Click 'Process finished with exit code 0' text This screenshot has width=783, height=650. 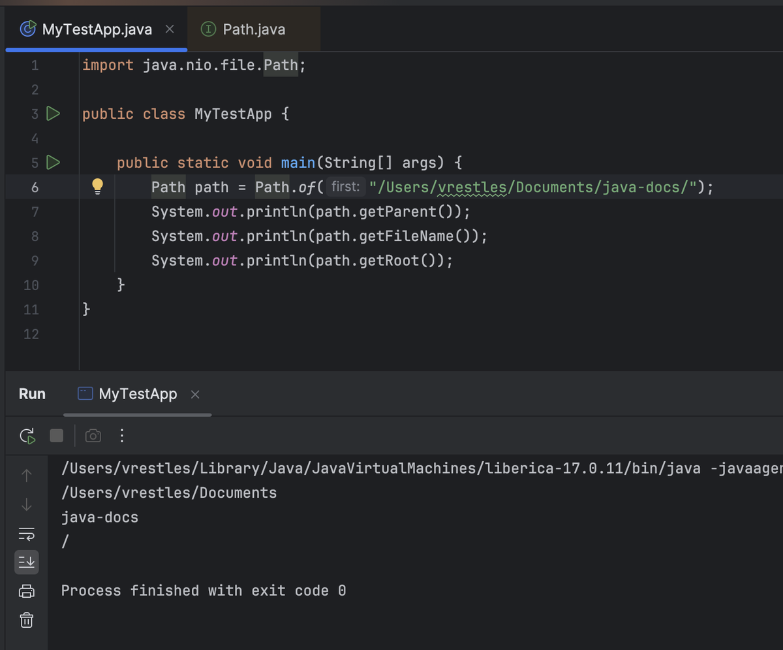pyautogui.click(x=204, y=591)
